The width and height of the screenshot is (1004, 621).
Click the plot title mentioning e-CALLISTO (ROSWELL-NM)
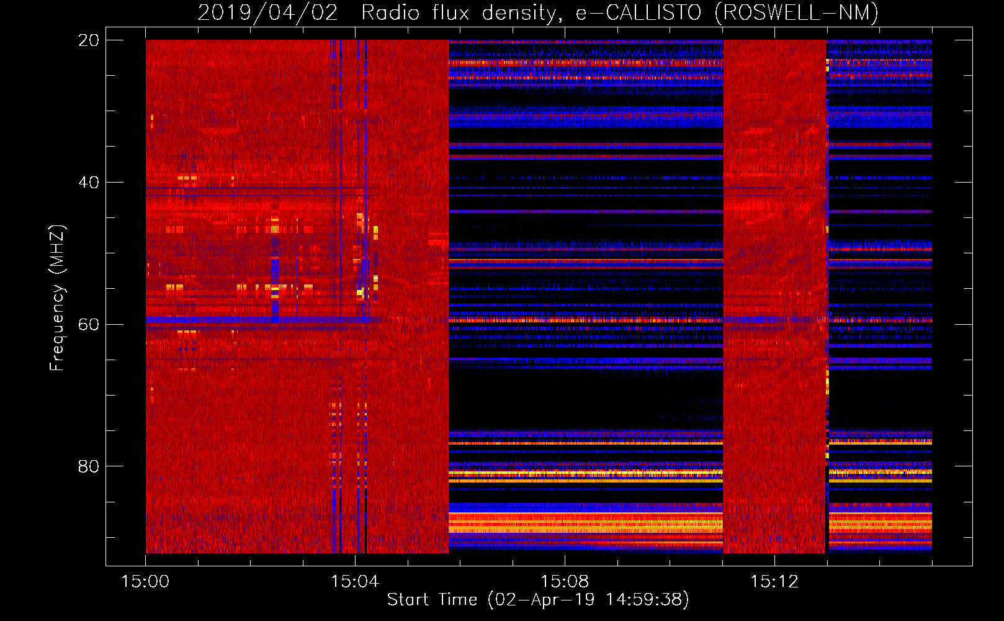point(538,12)
